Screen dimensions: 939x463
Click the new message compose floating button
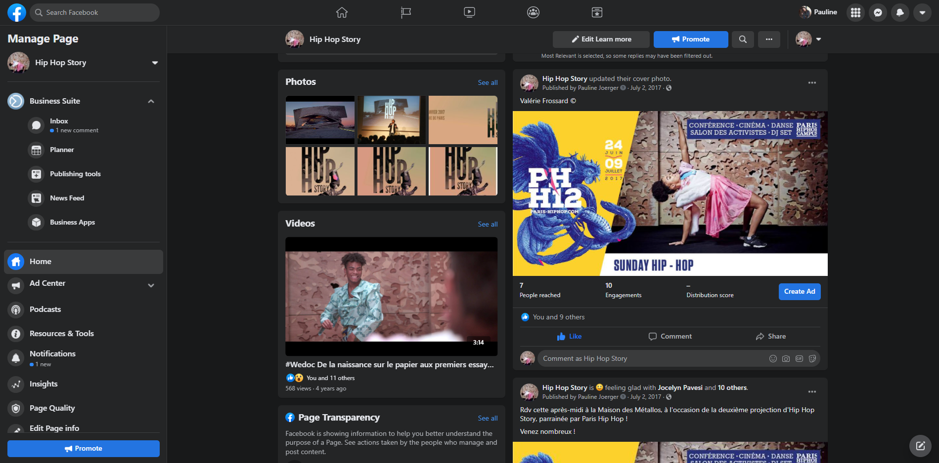click(920, 446)
